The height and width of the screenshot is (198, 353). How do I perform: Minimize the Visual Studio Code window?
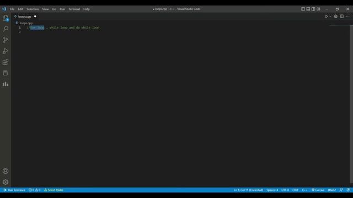(x=327, y=9)
